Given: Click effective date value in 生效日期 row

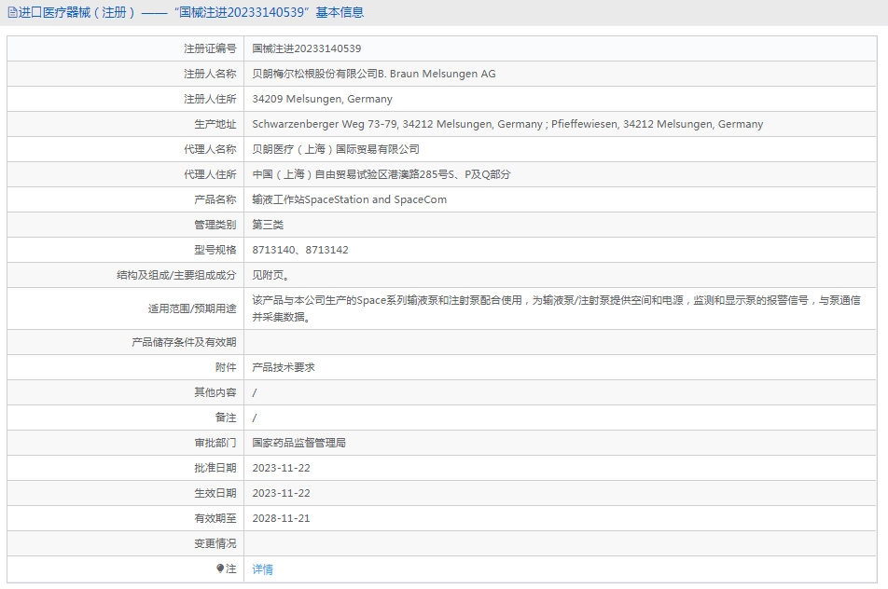Looking at the screenshot, I should coord(282,493).
